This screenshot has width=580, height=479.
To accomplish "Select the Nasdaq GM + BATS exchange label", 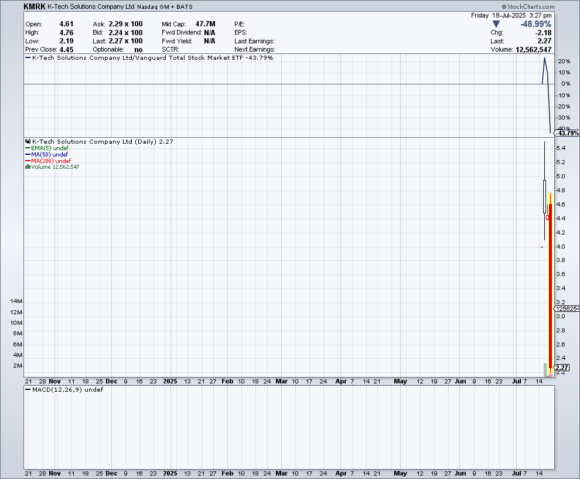I will (x=165, y=6).
